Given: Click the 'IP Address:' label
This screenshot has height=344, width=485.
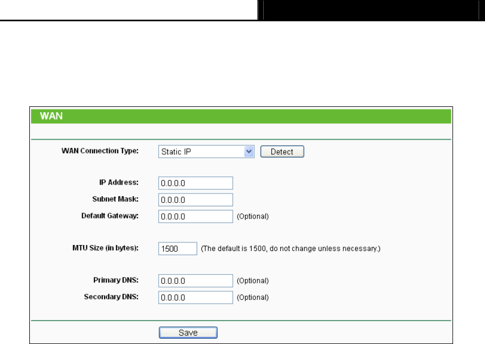Looking at the screenshot, I should (x=119, y=182).
